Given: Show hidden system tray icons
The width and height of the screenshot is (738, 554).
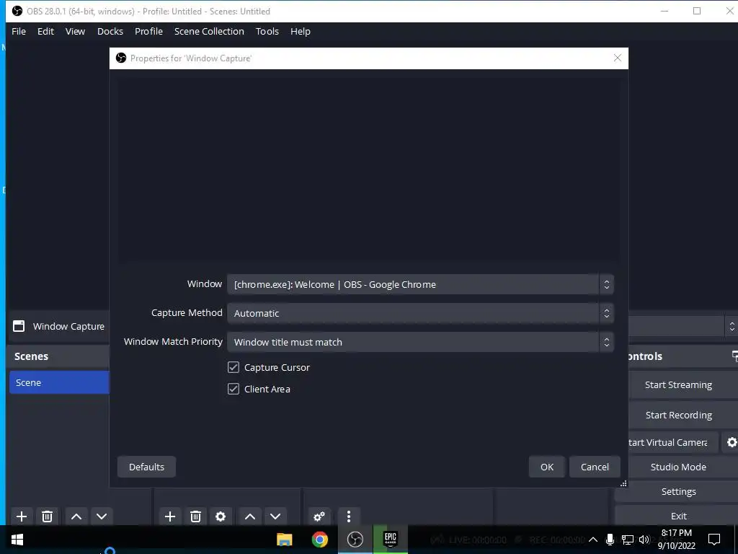Looking at the screenshot, I should [593, 540].
